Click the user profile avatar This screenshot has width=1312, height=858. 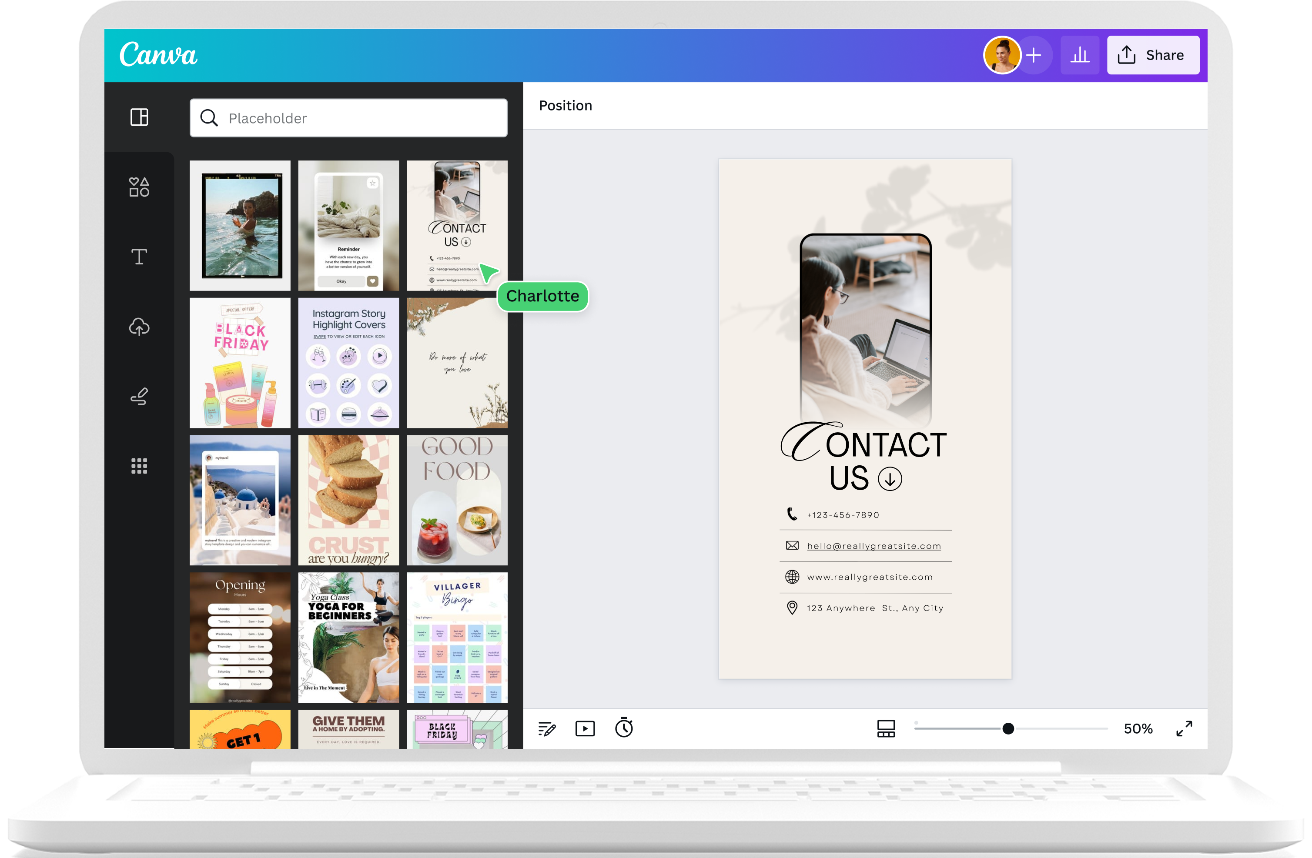point(1002,55)
